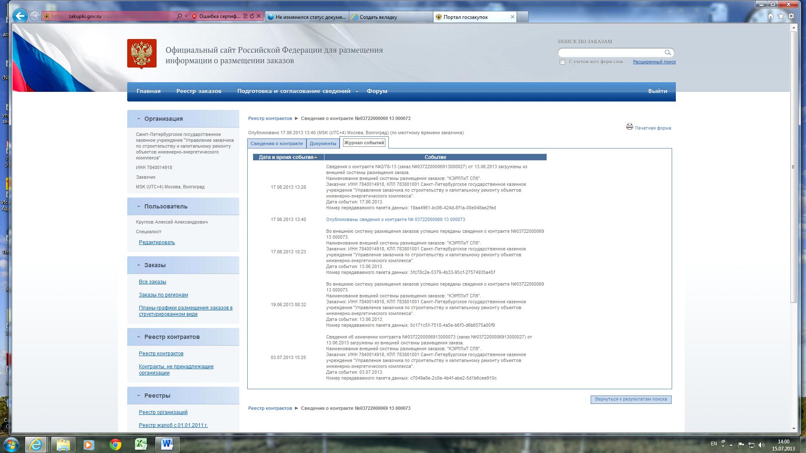
Task: Click the browser address bar URL
Action: [x=109, y=16]
